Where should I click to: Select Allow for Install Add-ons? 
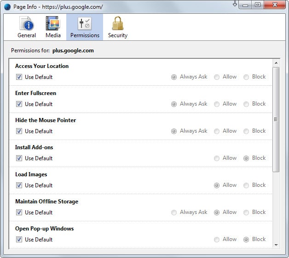click(x=217, y=158)
